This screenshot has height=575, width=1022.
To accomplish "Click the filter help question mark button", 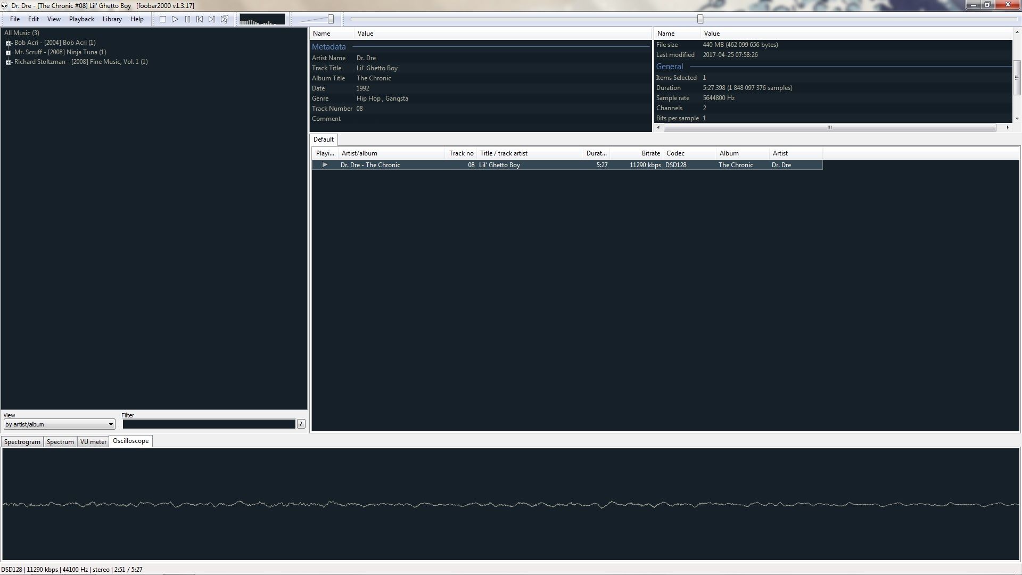I will [301, 424].
